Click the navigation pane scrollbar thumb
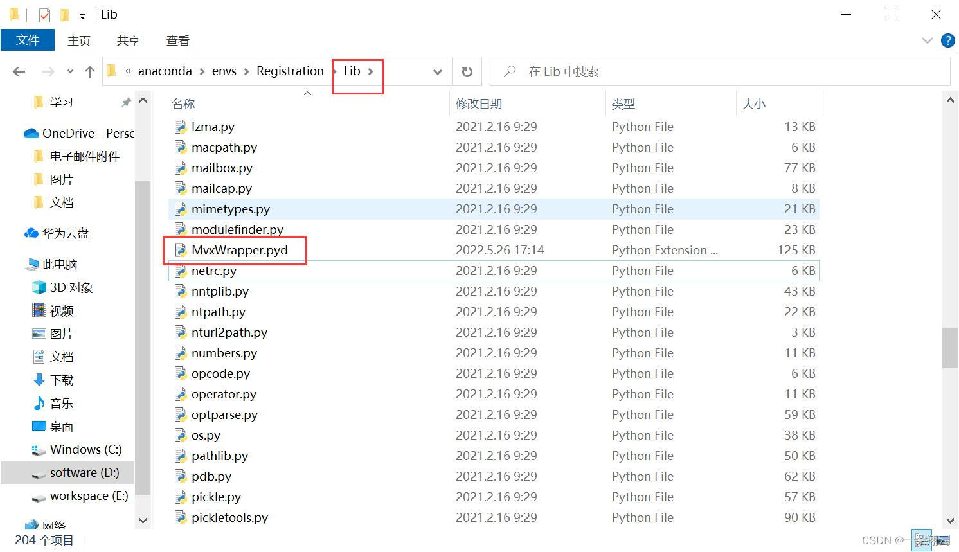The image size is (959, 552). tap(143, 339)
